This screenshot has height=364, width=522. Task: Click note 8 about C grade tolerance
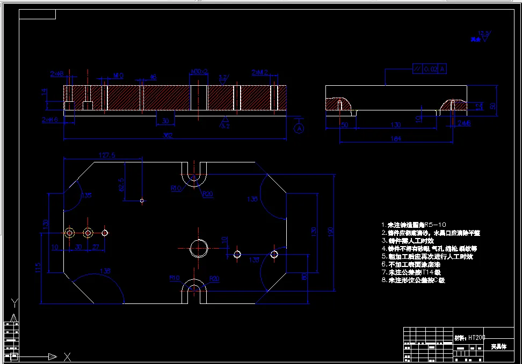(413, 280)
